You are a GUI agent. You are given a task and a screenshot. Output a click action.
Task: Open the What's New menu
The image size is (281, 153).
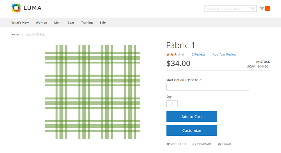[x=20, y=23]
